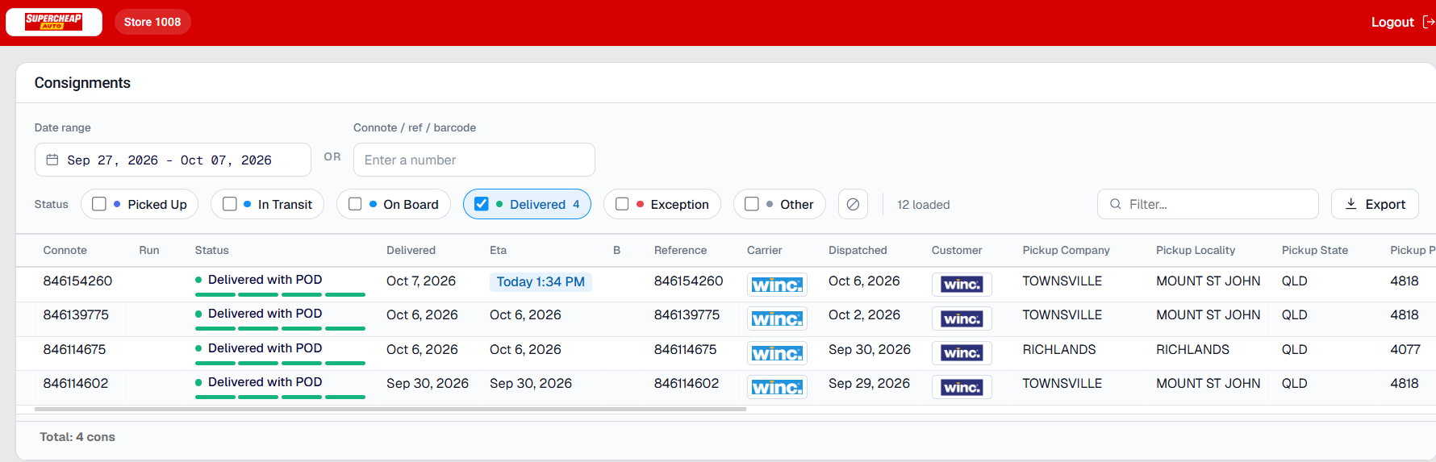
Task: Click the download icon on Export
Action: click(1351, 204)
